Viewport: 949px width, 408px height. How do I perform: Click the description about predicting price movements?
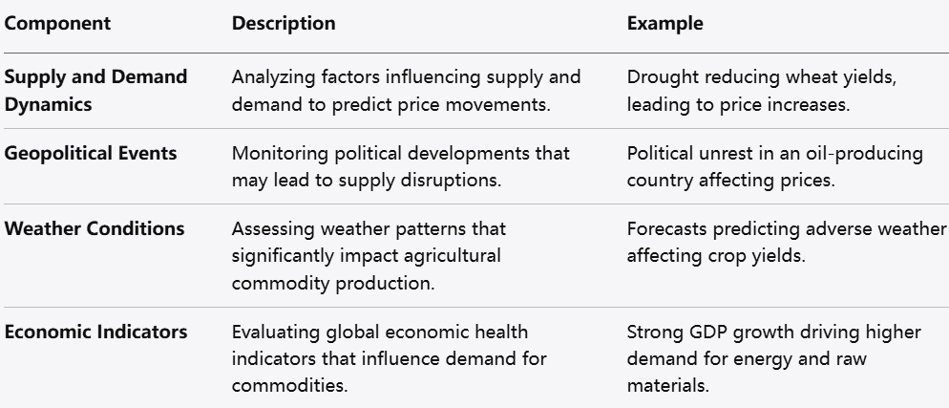pos(406,90)
